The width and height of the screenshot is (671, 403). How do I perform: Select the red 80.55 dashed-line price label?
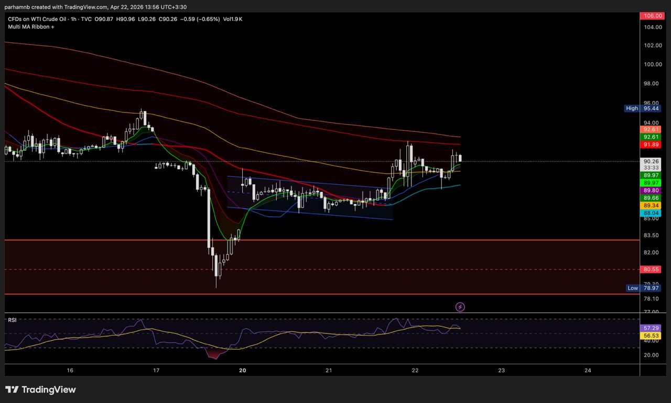(x=651, y=270)
